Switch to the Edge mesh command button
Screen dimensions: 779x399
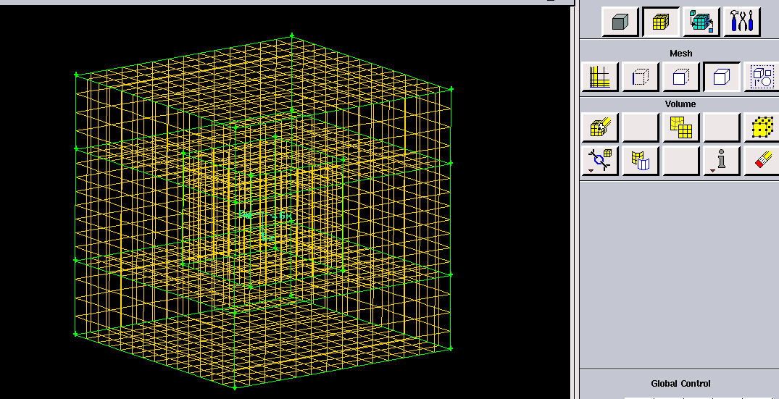click(640, 76)
